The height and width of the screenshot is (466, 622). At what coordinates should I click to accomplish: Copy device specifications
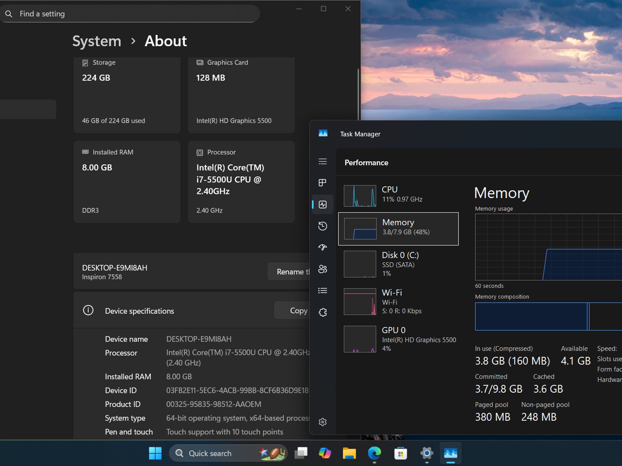(292, 310)
